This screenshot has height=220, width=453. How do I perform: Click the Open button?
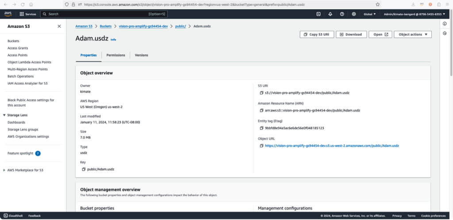click(x=380, y=34)
